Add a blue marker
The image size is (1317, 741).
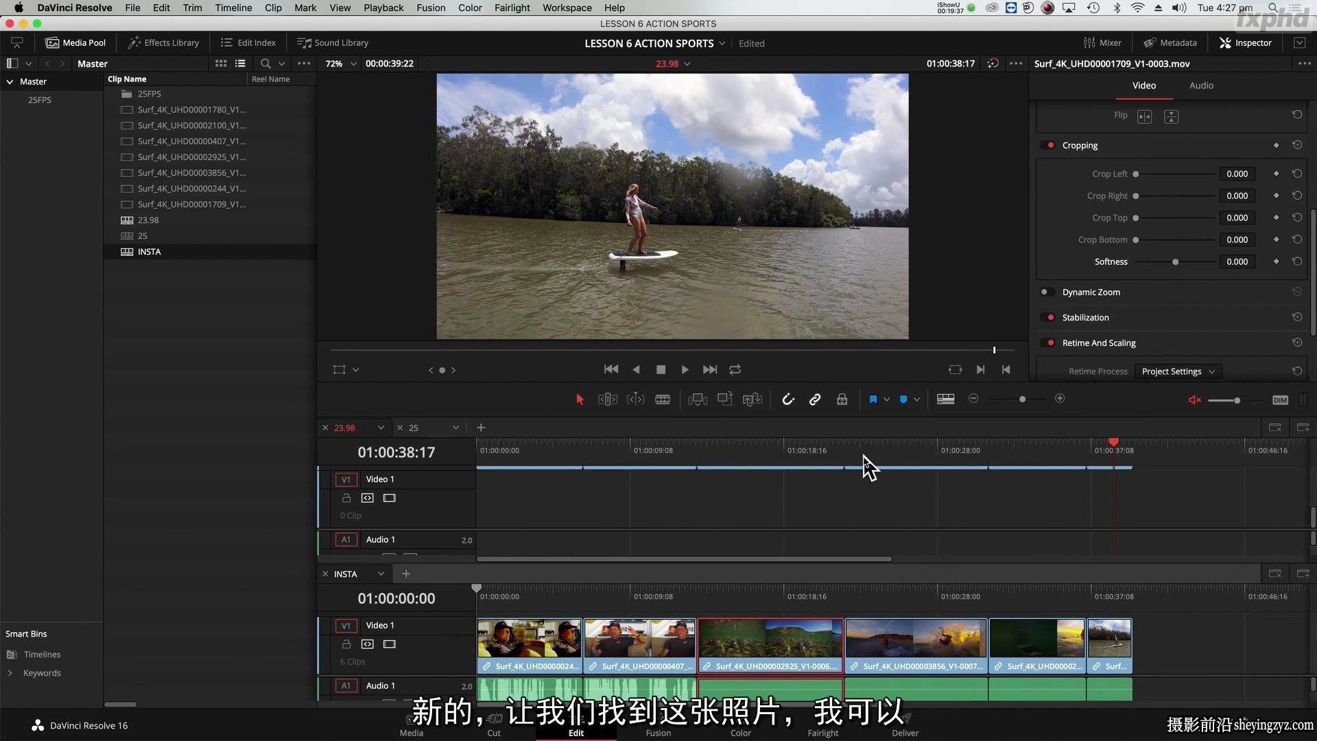(903, 399)
